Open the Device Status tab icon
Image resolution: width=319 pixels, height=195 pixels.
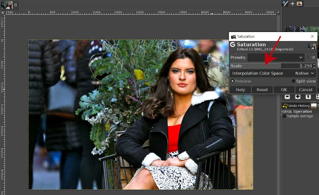292,3
